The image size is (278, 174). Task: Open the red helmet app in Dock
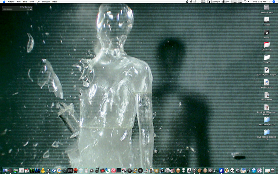click(75, 171)
